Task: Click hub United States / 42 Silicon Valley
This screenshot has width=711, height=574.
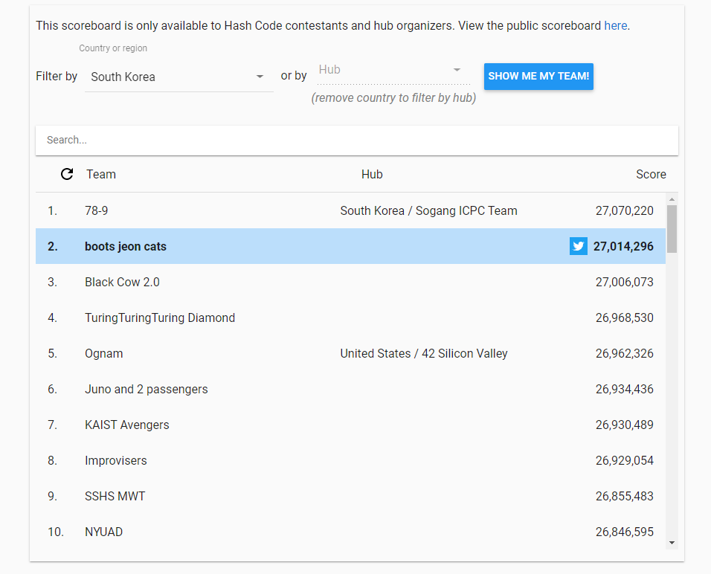Action: (x=423, y=354)
